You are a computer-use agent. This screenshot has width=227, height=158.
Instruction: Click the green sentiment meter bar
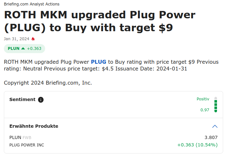click(x=216, y=105)
